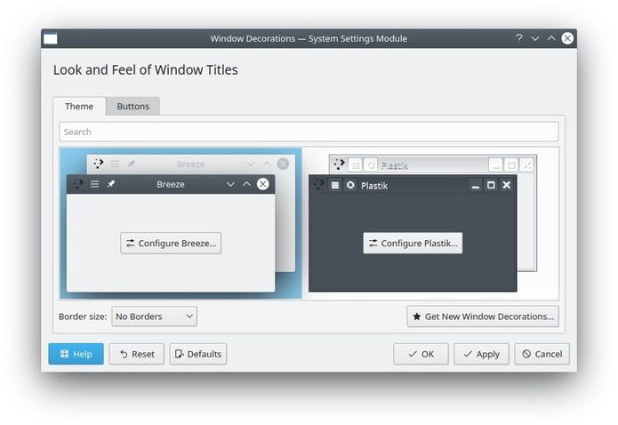Click 'Look and Feel of Window Titles' heading
Image resolution: width=618 pixels, height=425 pixels.
[x=146, y=69]
